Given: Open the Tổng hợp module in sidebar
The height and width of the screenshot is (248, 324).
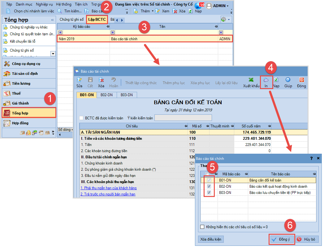Looking at the screenshot, I should [x=29, y=113].
